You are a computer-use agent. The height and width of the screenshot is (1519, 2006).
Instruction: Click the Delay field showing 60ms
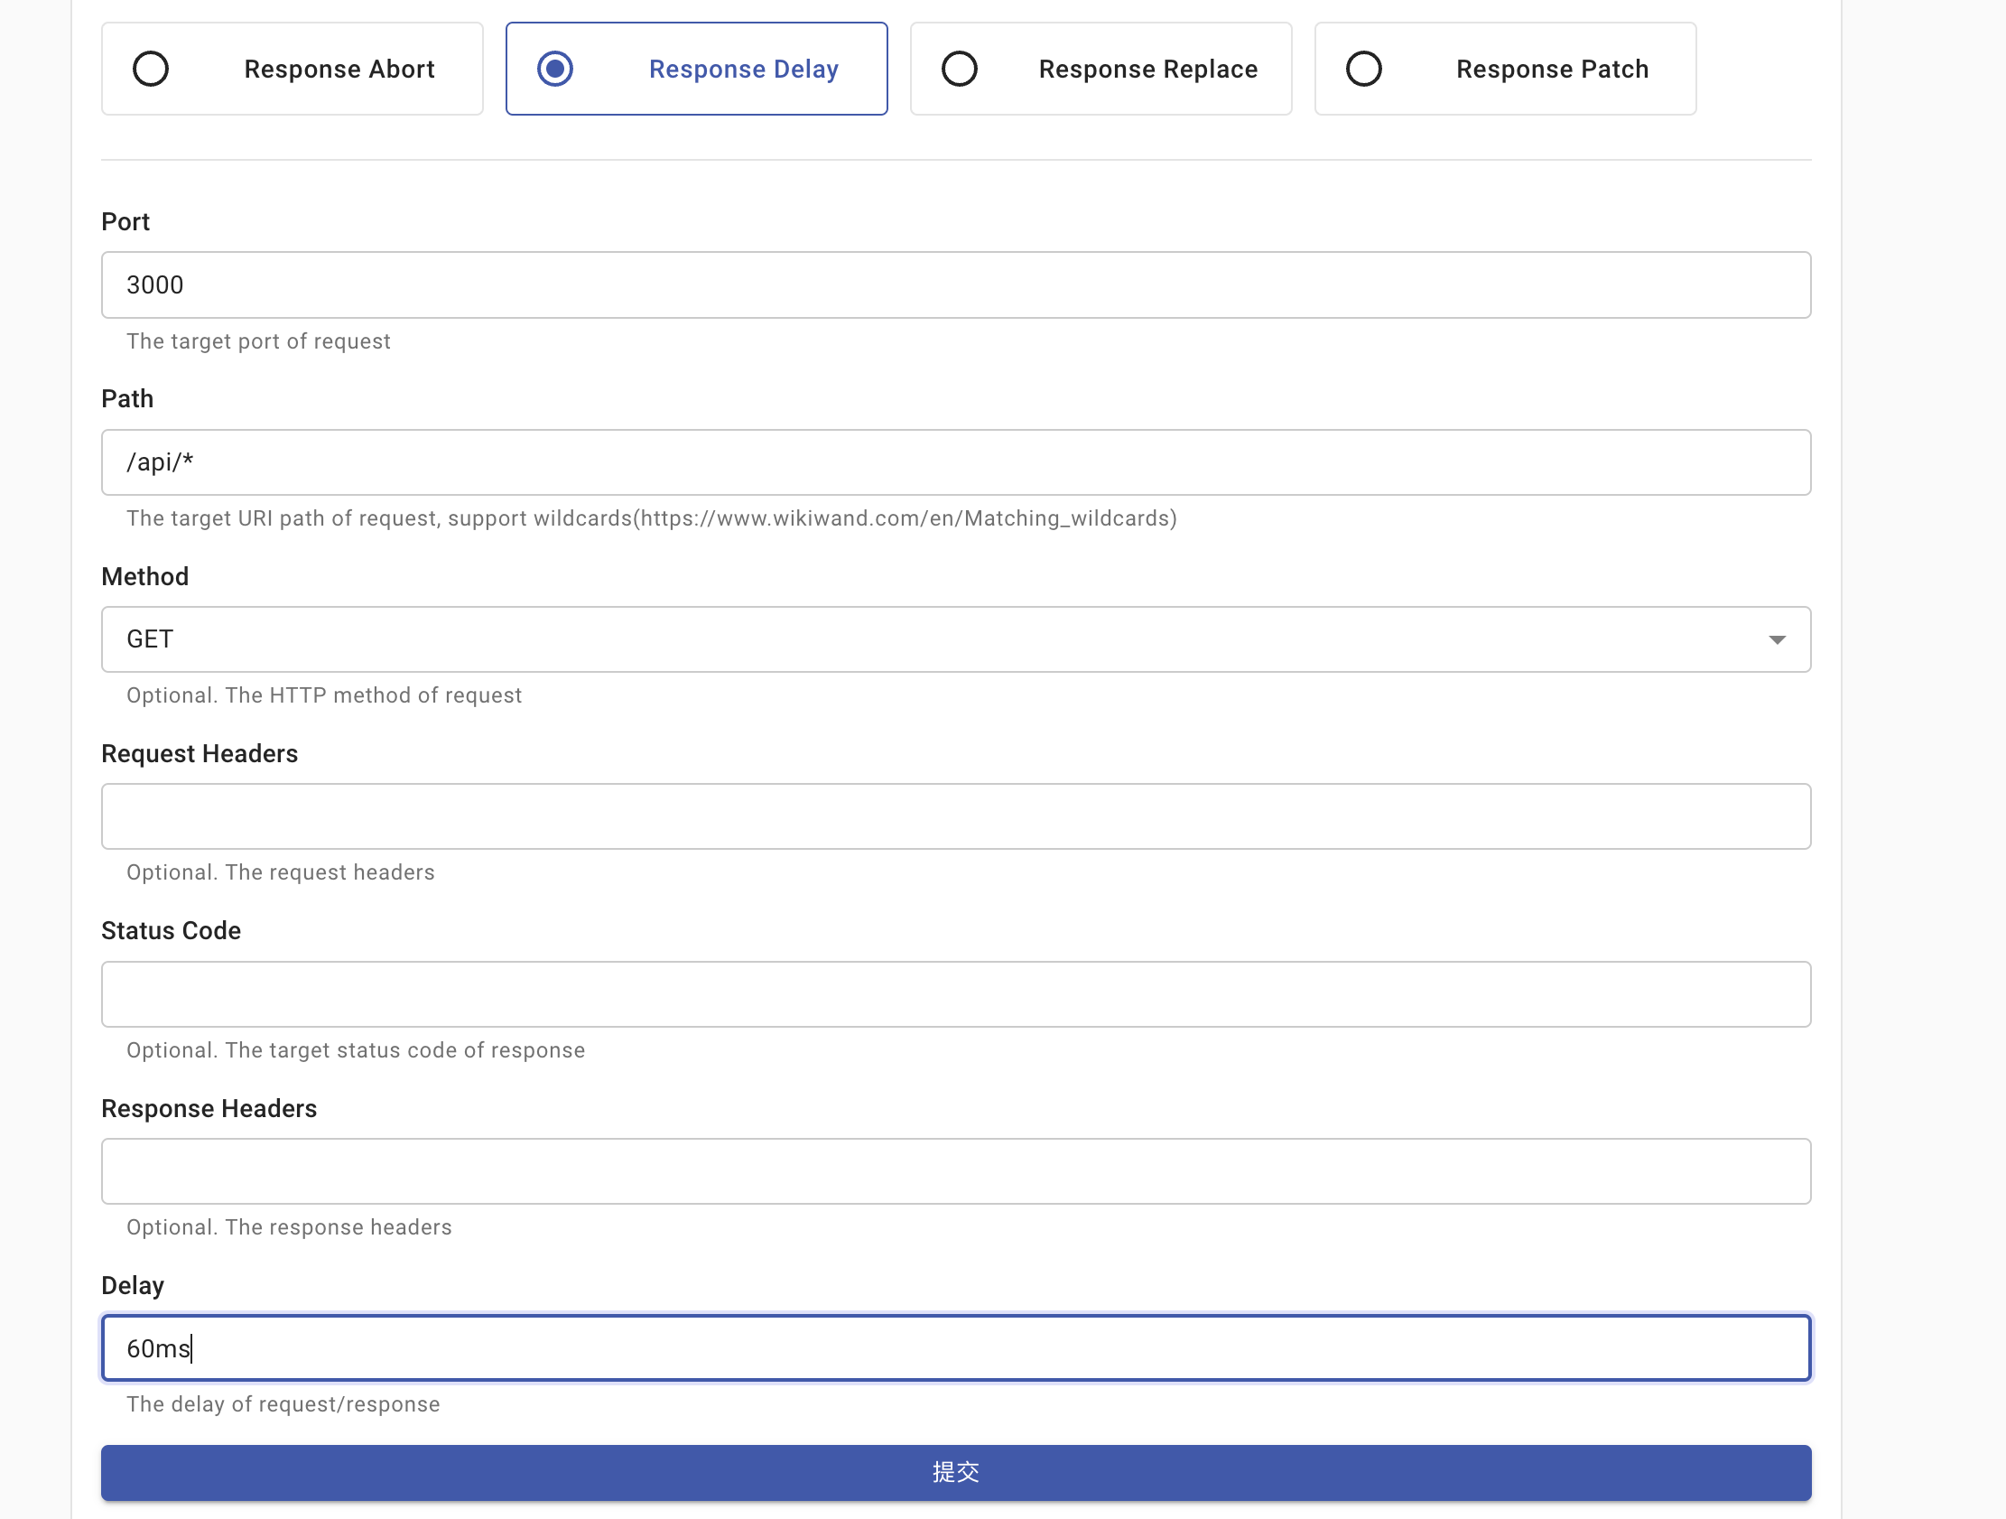(956, 1348)
